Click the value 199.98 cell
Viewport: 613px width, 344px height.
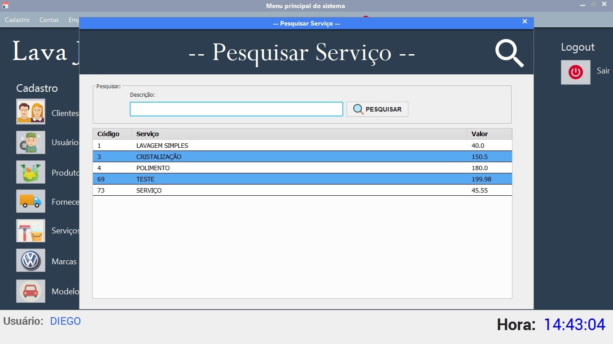point(489,179)
